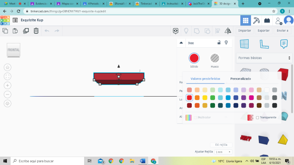Screen dimensions: 294x165
Task: Switch to Personalizado tab
Action: click(x=240, y=79)
